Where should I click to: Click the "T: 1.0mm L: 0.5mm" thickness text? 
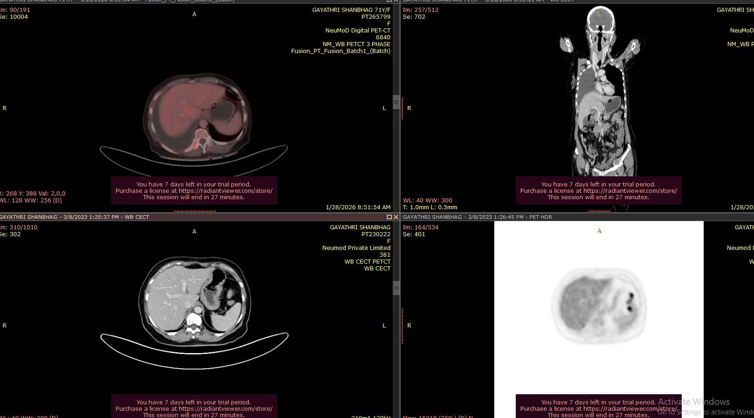[x=430, y=207]
